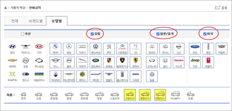Click the IVECO brand tile
Image resolution: width=232 pixels, height=111 pixels.
pyautogui.click(x=135, y=76)
